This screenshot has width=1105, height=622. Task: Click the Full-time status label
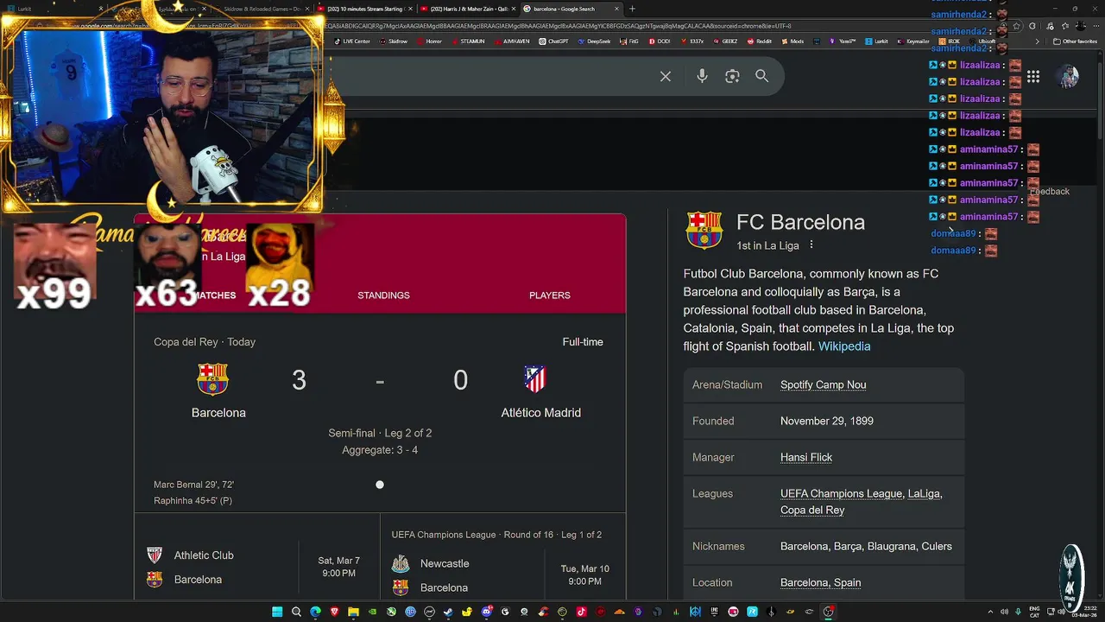[583, 342]
